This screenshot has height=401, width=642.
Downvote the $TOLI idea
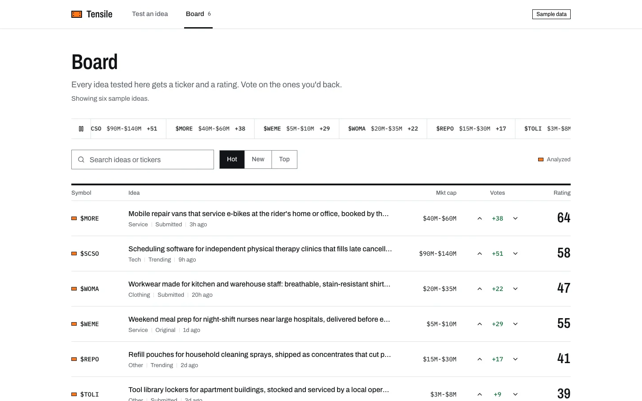[x=515, y=394]
